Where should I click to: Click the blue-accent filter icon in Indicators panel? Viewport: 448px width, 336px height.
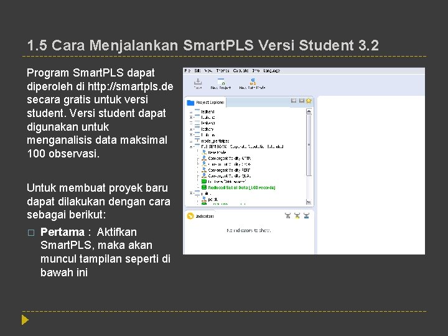click(x=306, y=216)
